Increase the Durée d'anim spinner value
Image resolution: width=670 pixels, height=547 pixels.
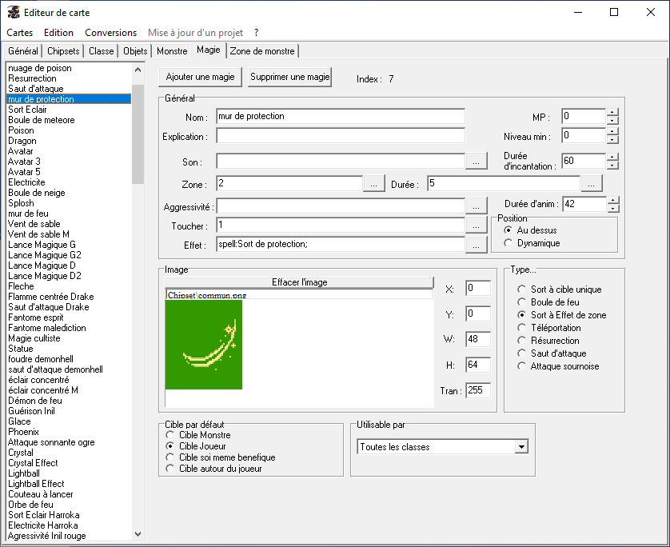pyautogui.click(x=612, y=200)
